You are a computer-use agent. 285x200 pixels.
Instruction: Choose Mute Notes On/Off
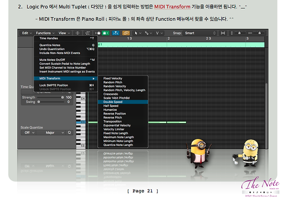click(66, 60)
